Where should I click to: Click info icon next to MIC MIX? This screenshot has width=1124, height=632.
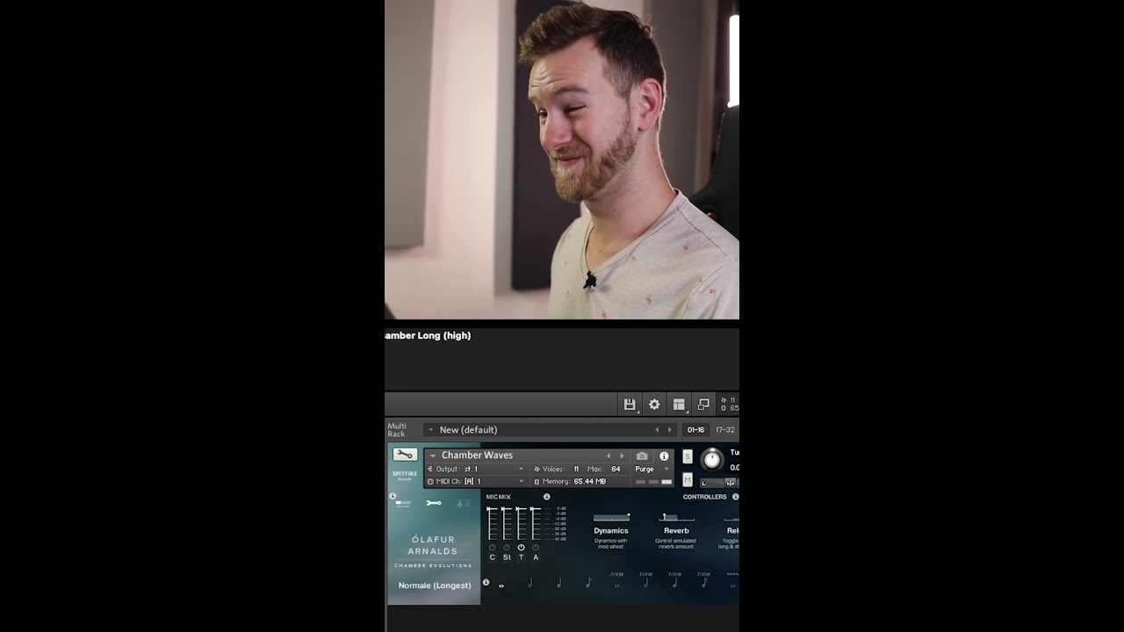[546, 497]
